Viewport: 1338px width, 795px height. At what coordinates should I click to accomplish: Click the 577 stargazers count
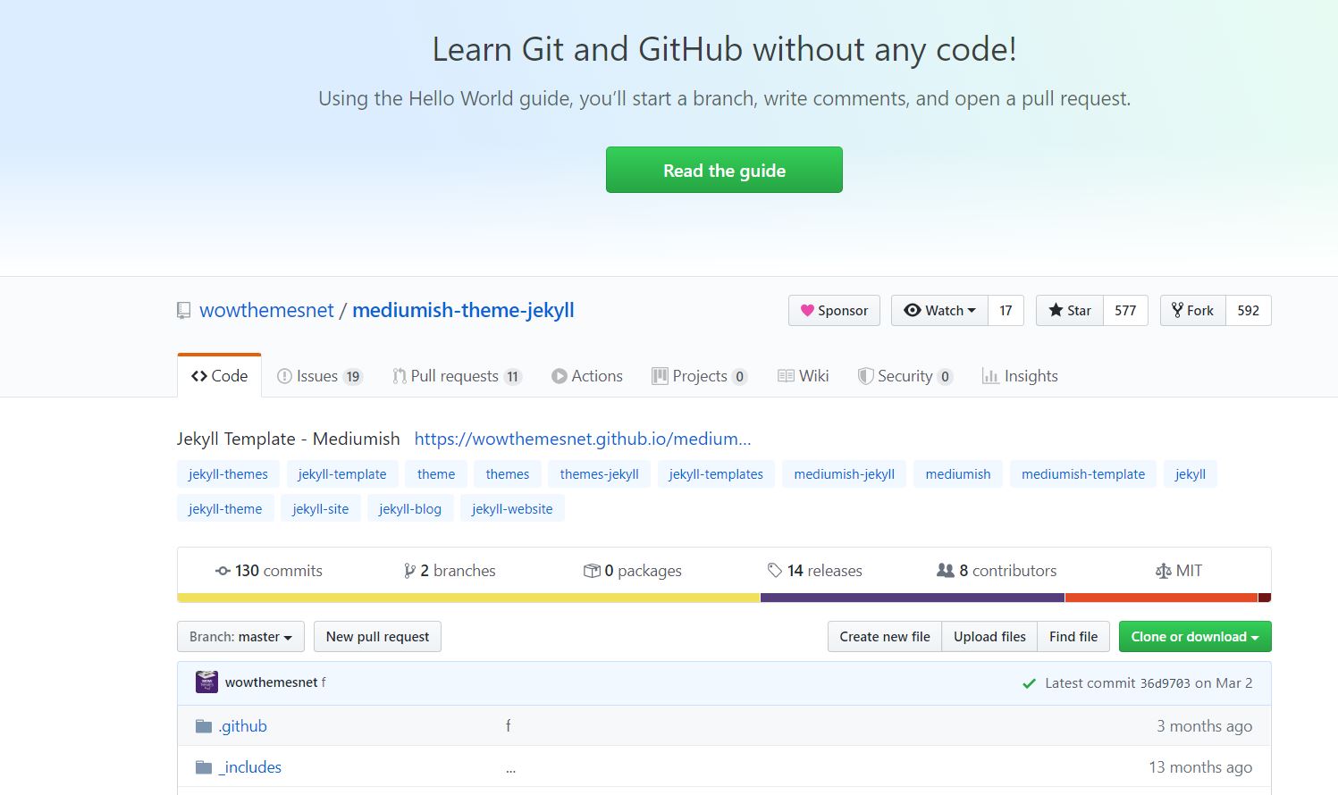[1125, 311]
